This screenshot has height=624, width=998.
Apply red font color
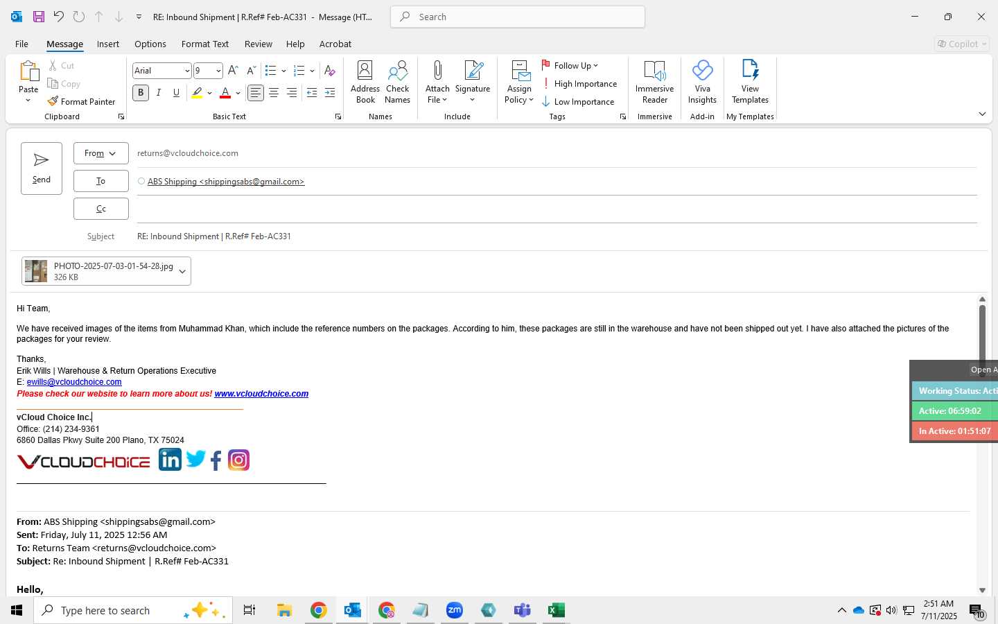(225, 93)
